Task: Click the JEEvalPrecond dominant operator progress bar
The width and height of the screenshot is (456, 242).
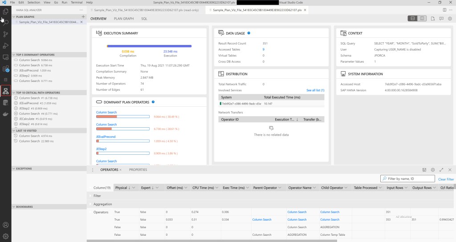Action: (x=122, y=141)
